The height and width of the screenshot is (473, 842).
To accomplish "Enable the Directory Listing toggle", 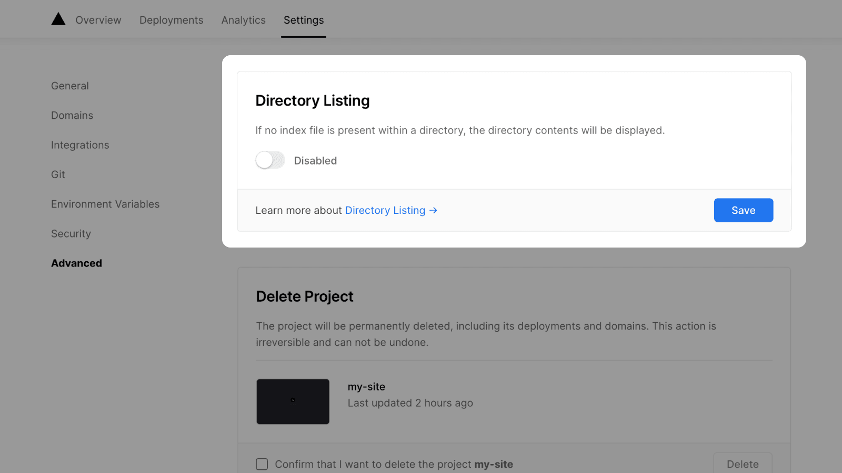I will click(270, 160).
